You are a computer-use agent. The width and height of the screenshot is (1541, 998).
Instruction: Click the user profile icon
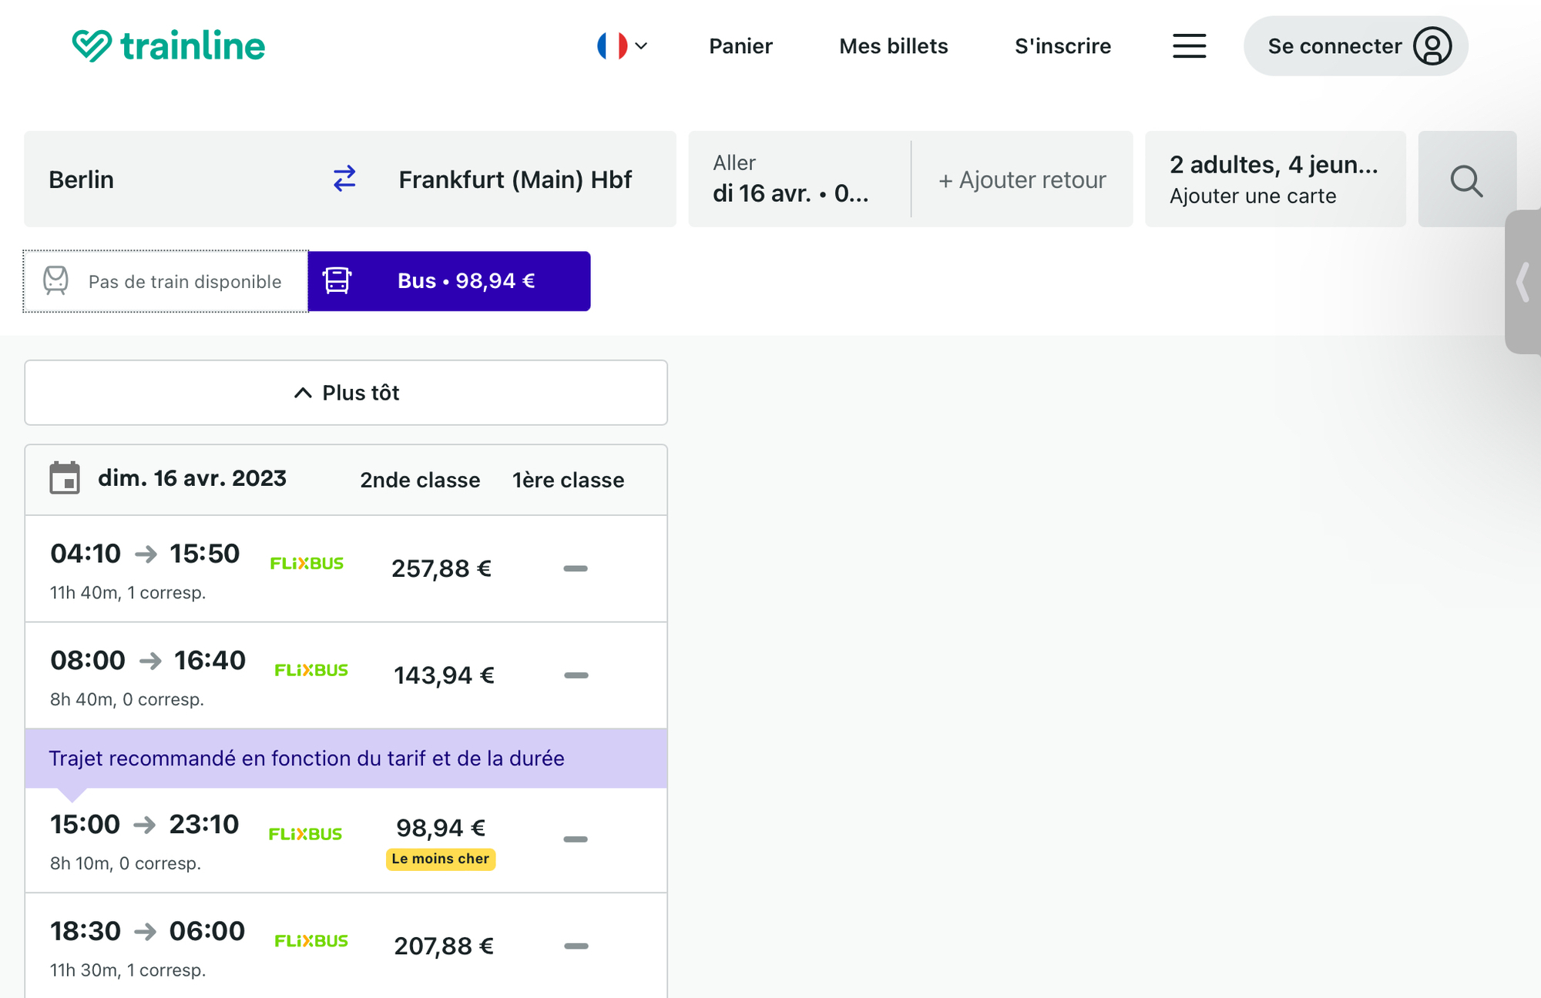1432,46
